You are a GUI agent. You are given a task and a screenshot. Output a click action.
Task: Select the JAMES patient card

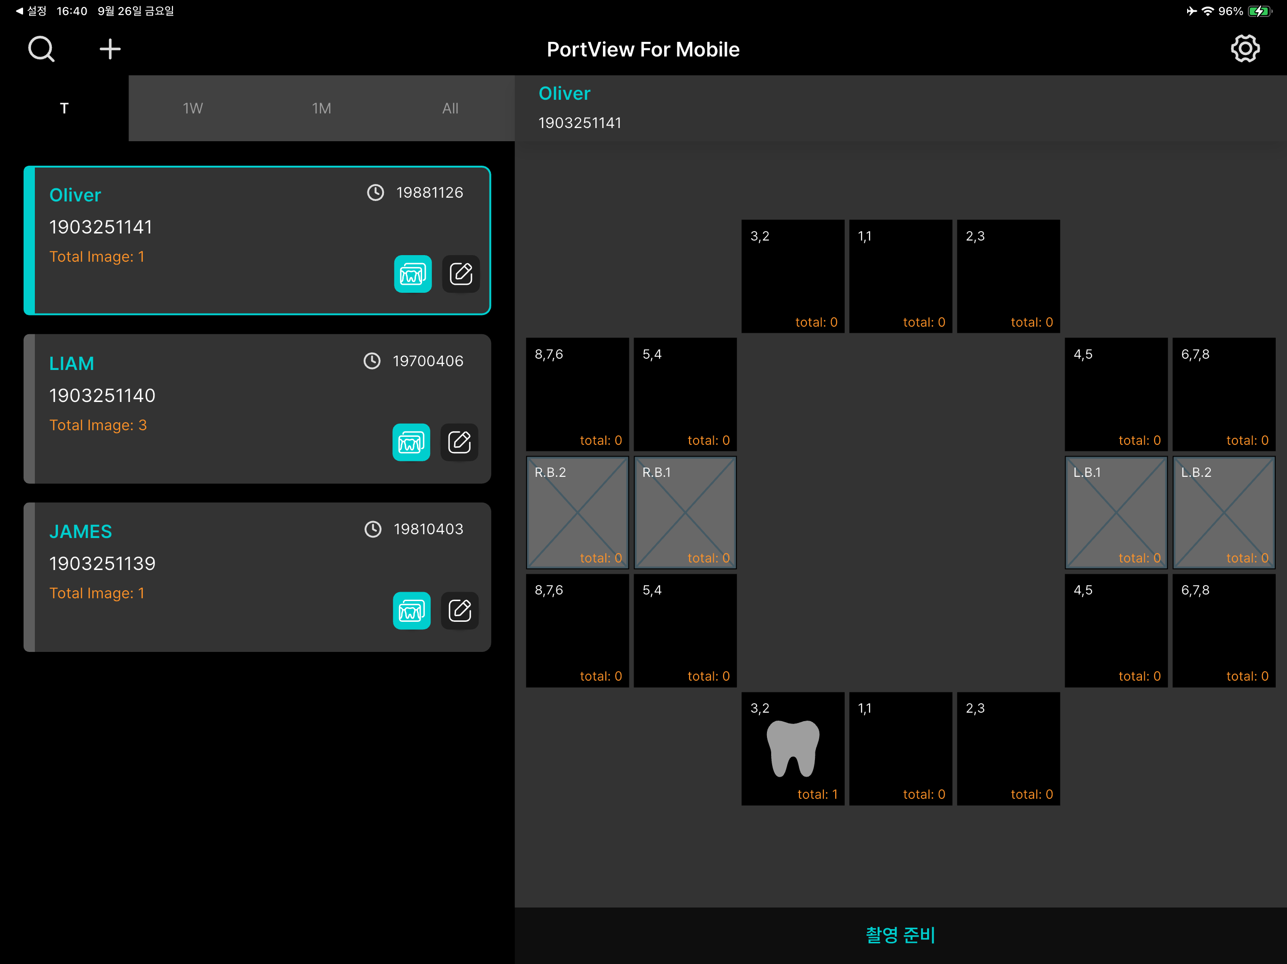[x=257, y=577]
